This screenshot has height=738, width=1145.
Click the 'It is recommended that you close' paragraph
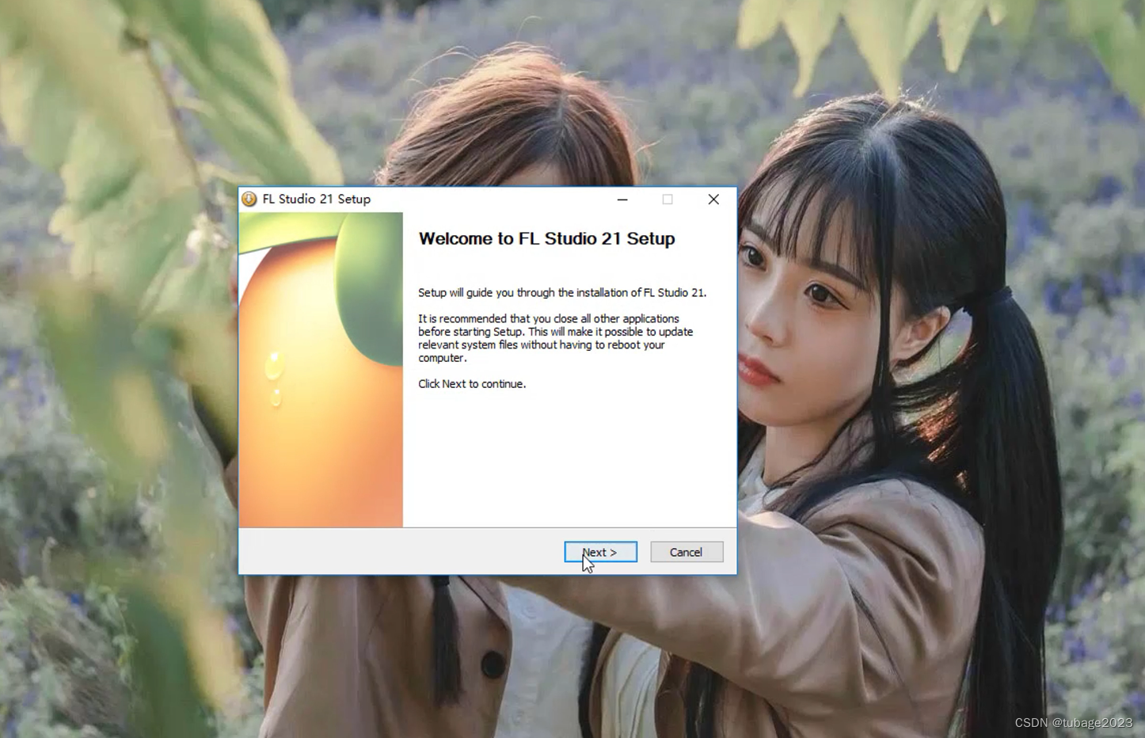[556, 338]
